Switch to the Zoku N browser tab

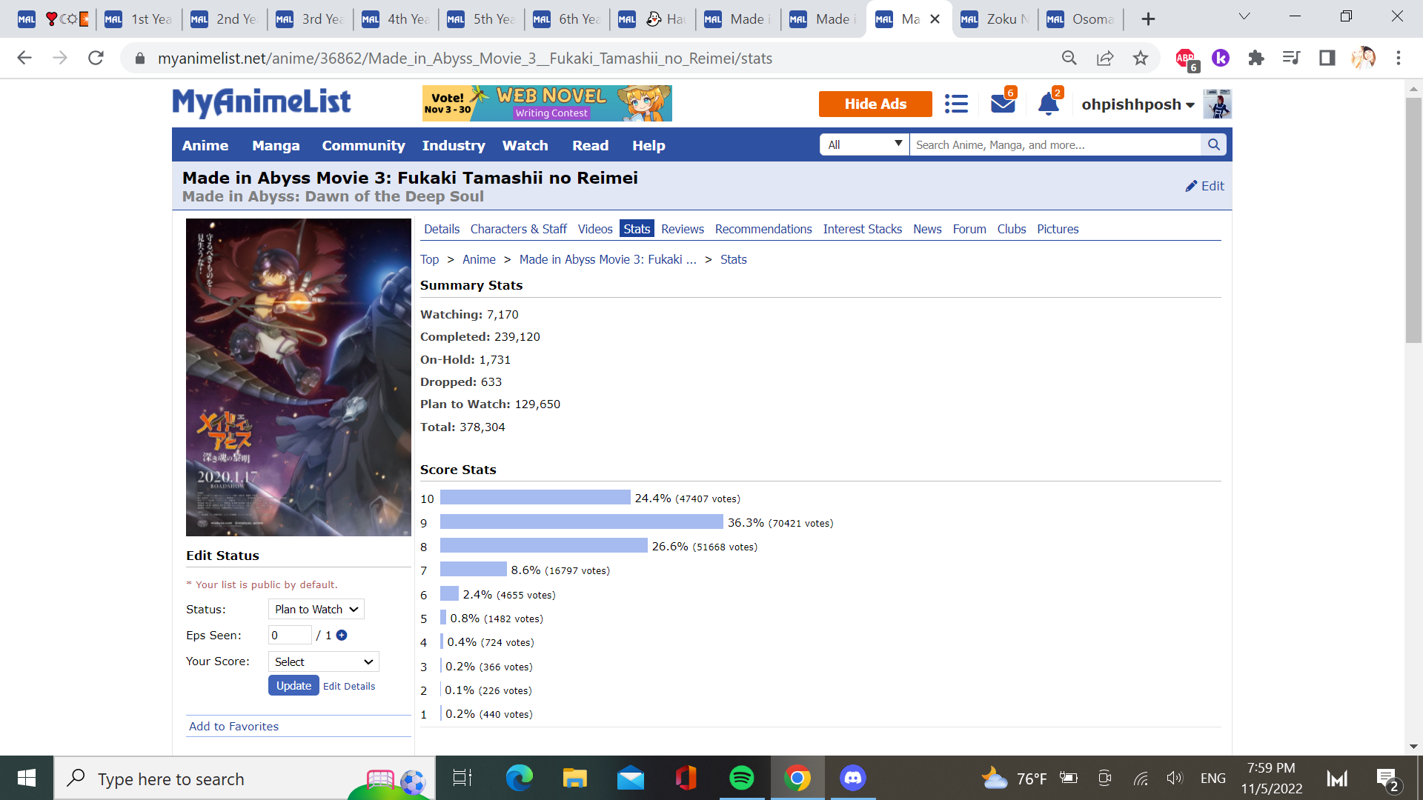pyautogui.click(x=995, y=19)
